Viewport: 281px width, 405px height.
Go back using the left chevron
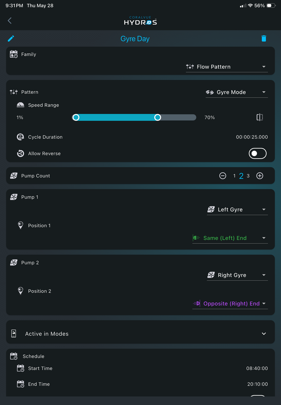pyautogui.click(x=9, y=21)
